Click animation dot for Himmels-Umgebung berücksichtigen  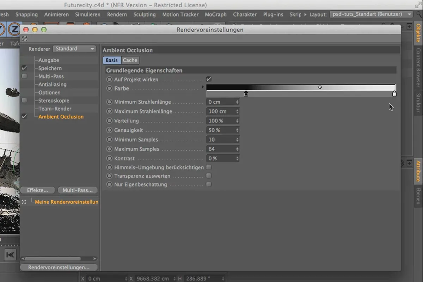[109, 167]
